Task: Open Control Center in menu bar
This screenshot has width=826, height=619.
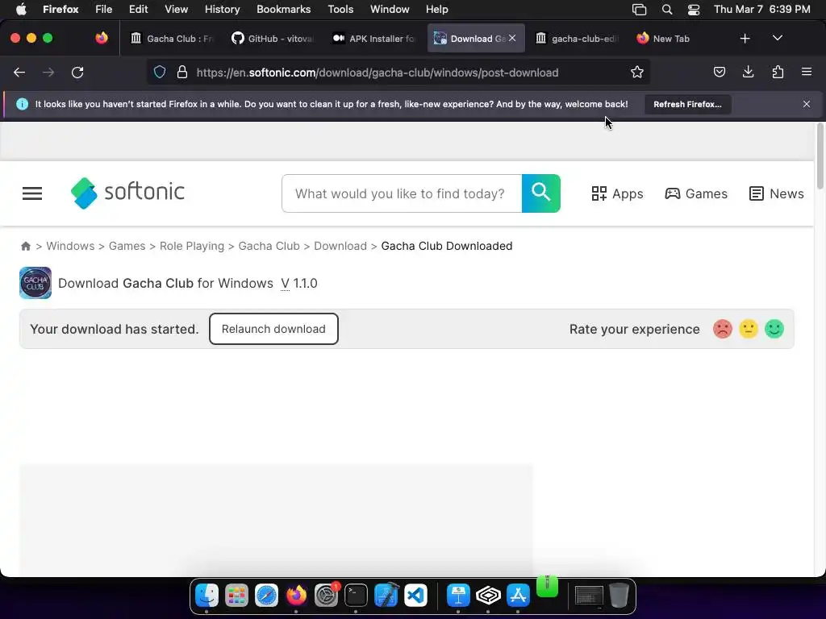Action: [x=694, y=10]
